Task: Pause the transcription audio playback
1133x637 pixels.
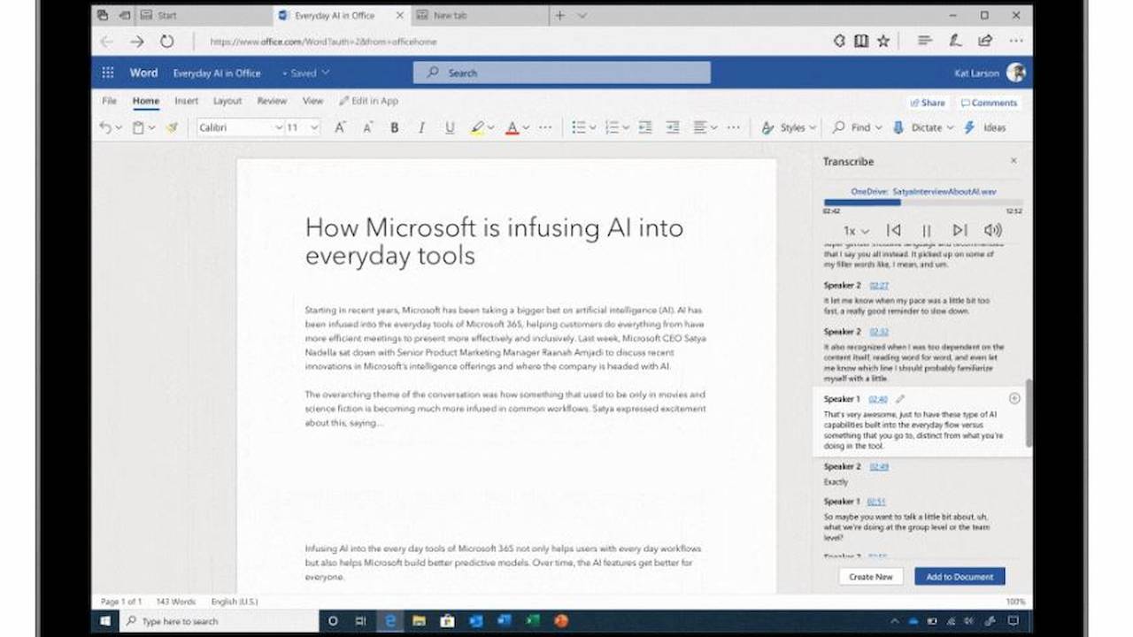Action: click(x=927, y=231)
